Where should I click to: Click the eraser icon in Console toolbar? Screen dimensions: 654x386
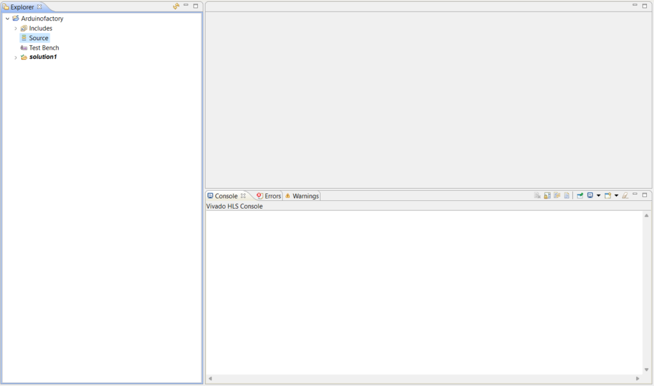(625, 196)
